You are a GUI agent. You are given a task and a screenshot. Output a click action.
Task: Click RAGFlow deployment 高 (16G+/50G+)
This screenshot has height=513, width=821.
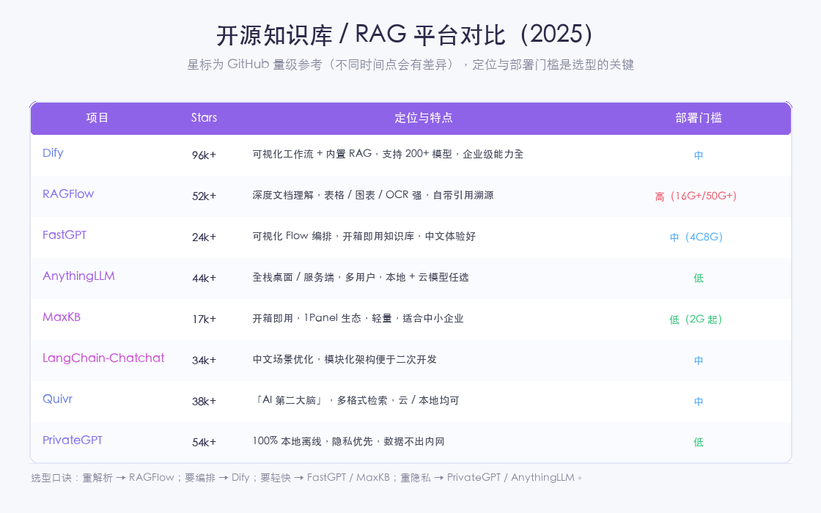pos(696,196)
